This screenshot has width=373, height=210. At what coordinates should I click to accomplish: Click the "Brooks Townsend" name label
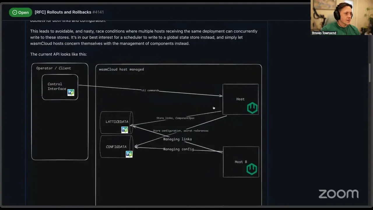324,33
